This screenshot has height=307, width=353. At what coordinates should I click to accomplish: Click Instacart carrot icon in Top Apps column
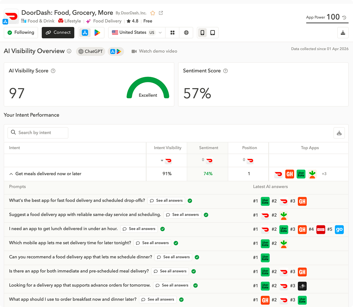coord(312,174)
